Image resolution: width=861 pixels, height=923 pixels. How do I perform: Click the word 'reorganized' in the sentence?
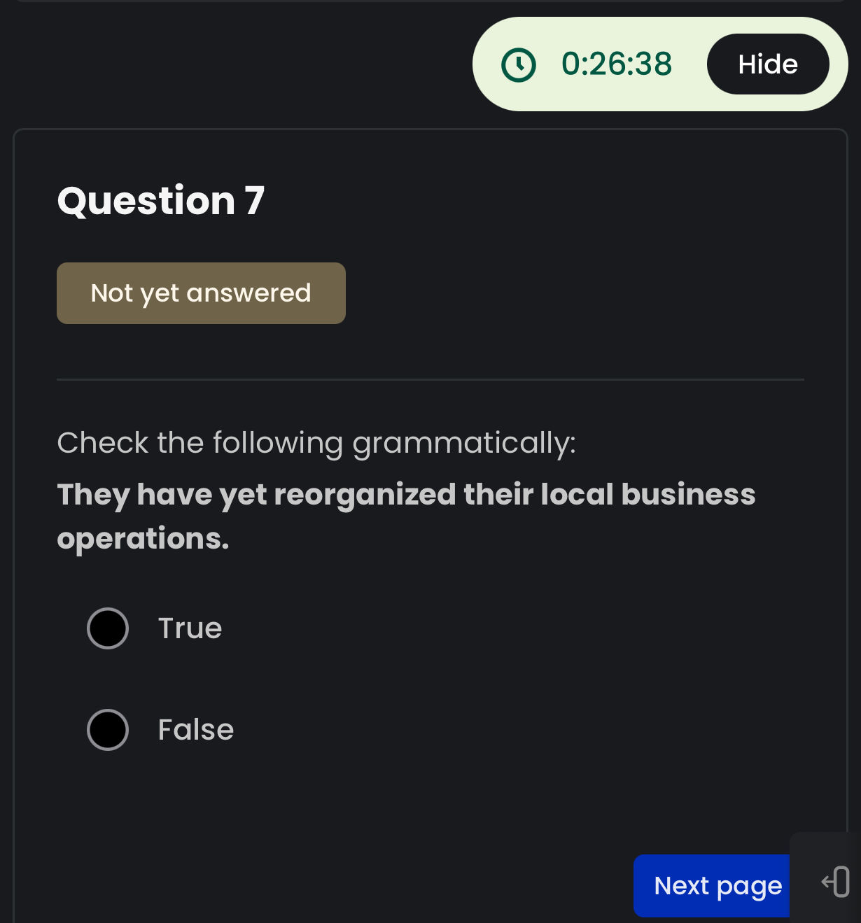[365, 495]
